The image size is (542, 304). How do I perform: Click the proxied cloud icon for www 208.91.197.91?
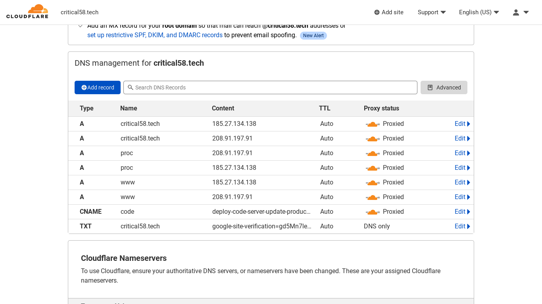[373, 197]
